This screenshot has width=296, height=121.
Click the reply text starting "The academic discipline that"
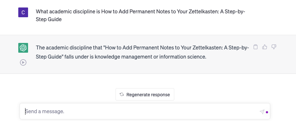pyautogui.click(x=143, y=52)
